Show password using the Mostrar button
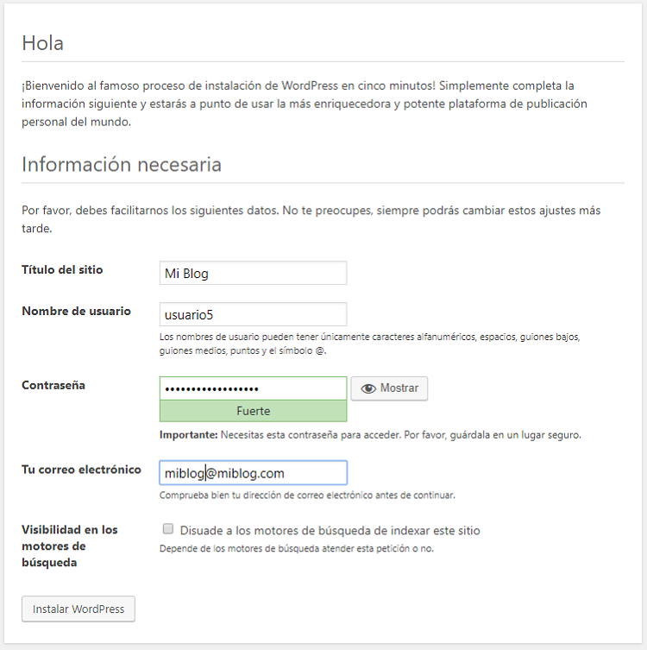The width and height of the screenshot is (647, 650). tap(389, 388)
